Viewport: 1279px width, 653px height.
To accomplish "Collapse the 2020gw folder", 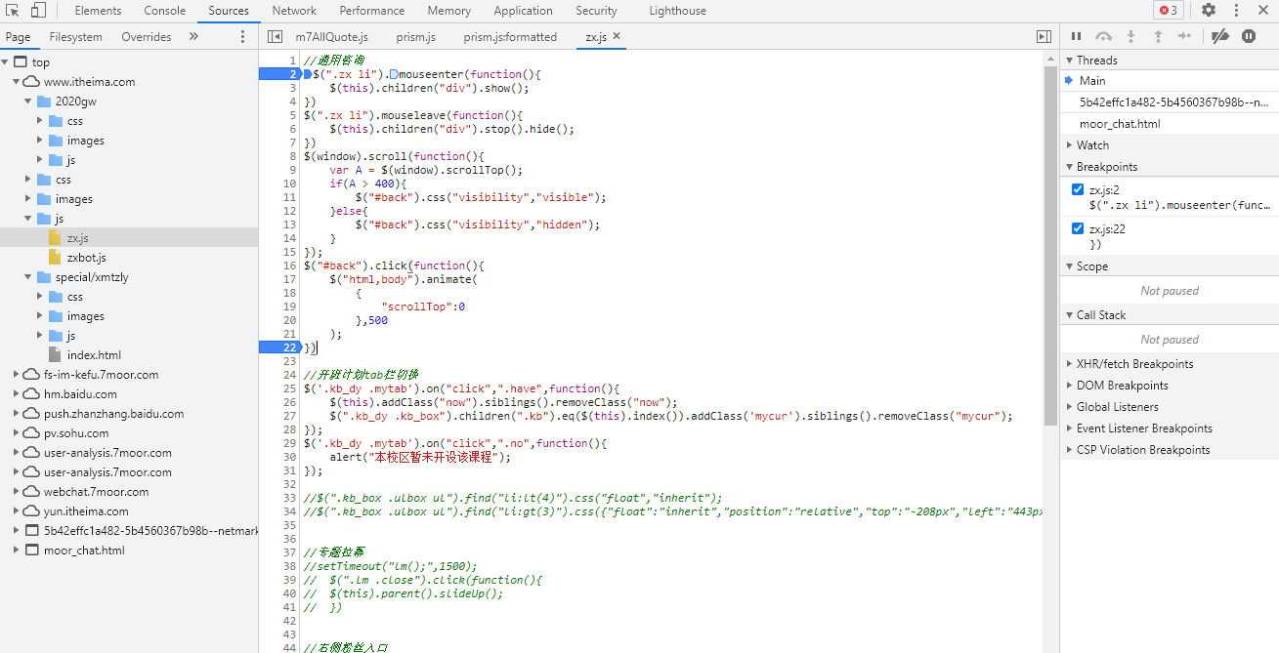I will click(x=29, y=102).
